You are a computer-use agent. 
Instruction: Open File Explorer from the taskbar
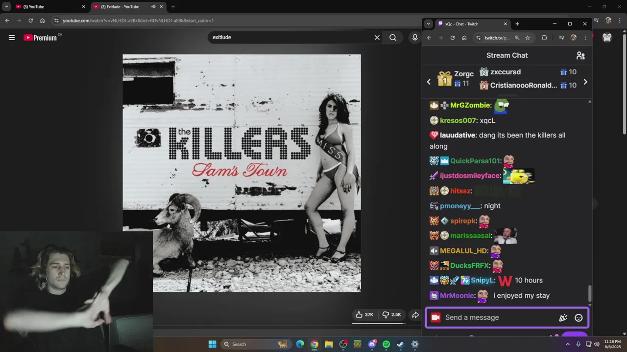pos(329,344)
